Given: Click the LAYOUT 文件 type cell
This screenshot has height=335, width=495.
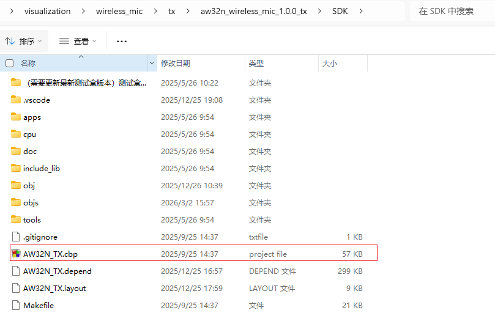Looking at the screenshot, I should [x=272, y=288].
